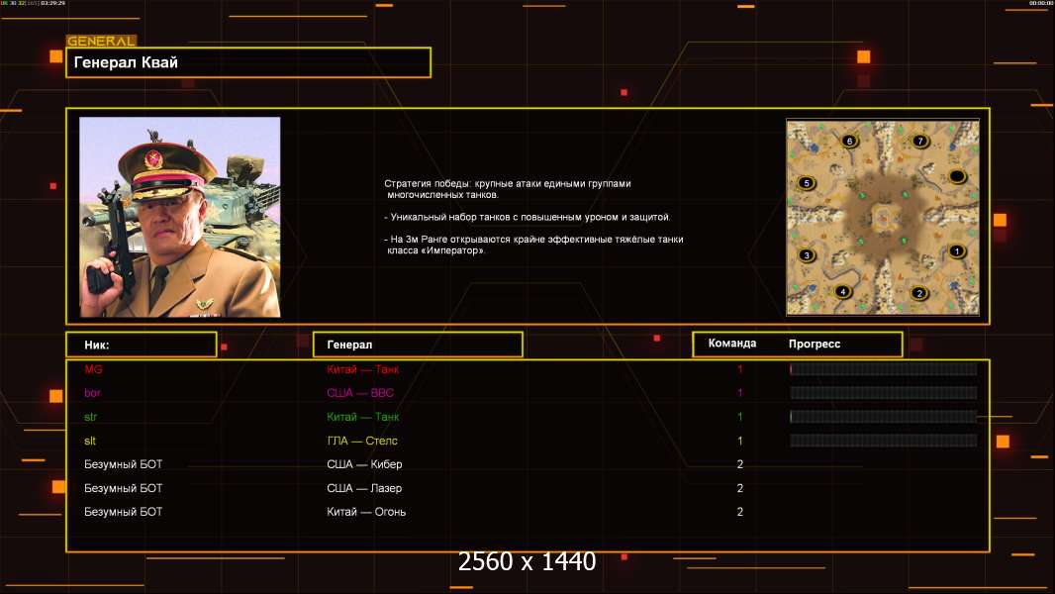Click the США — ВВС general entry
Image resolution: width=1055 pixels, height=594 pixels.
coord(360,393)
